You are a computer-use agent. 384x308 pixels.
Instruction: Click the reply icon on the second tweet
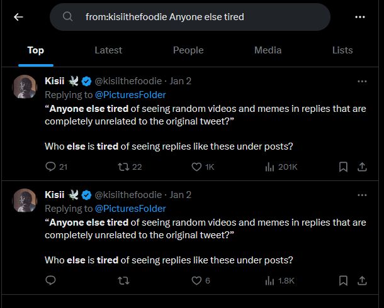(x=51, y=280)
